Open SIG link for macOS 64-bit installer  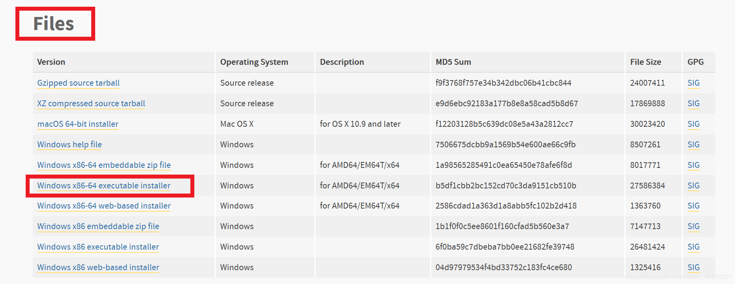(x=694, y=124)
